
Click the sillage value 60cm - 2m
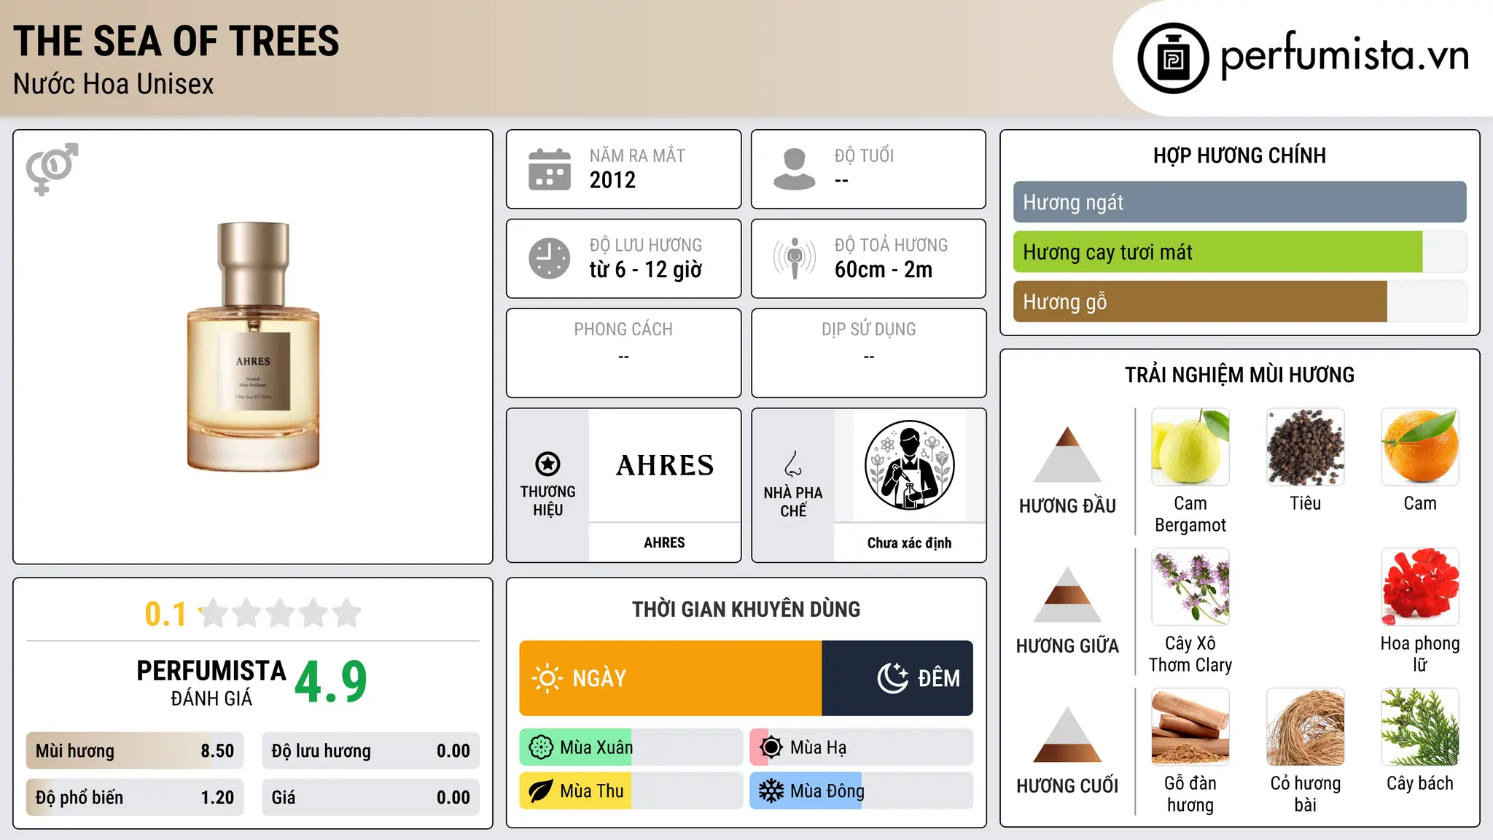[884, 269]
